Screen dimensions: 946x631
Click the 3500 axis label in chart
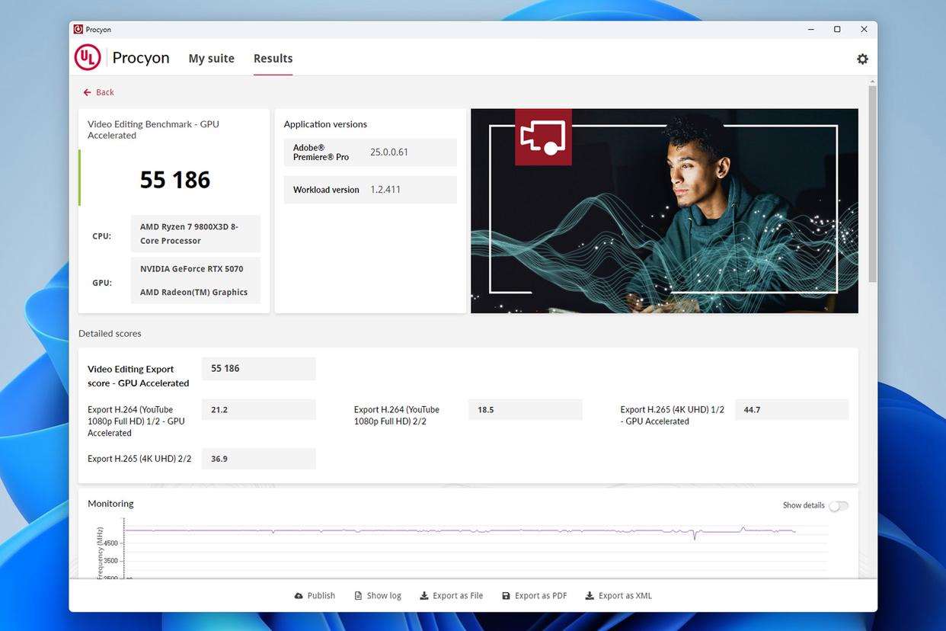click(x=110, y=561)
